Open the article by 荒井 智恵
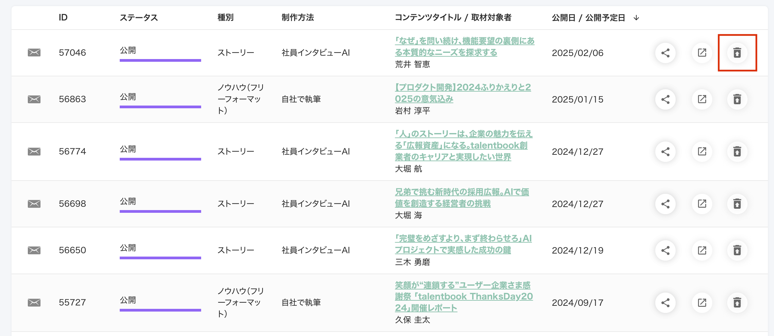 pos(464,46)
